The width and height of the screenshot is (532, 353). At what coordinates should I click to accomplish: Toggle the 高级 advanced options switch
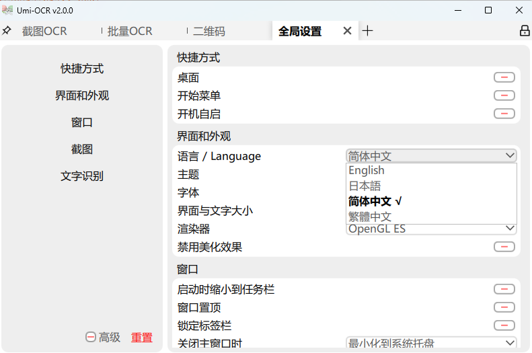tap(91, 338)
